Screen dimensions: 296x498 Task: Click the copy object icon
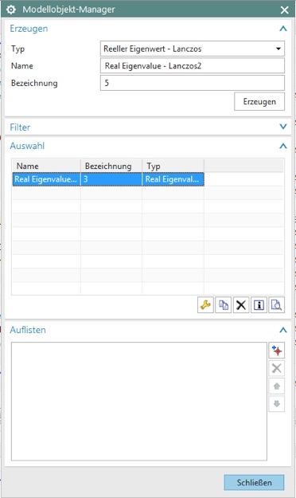point(223,305)
